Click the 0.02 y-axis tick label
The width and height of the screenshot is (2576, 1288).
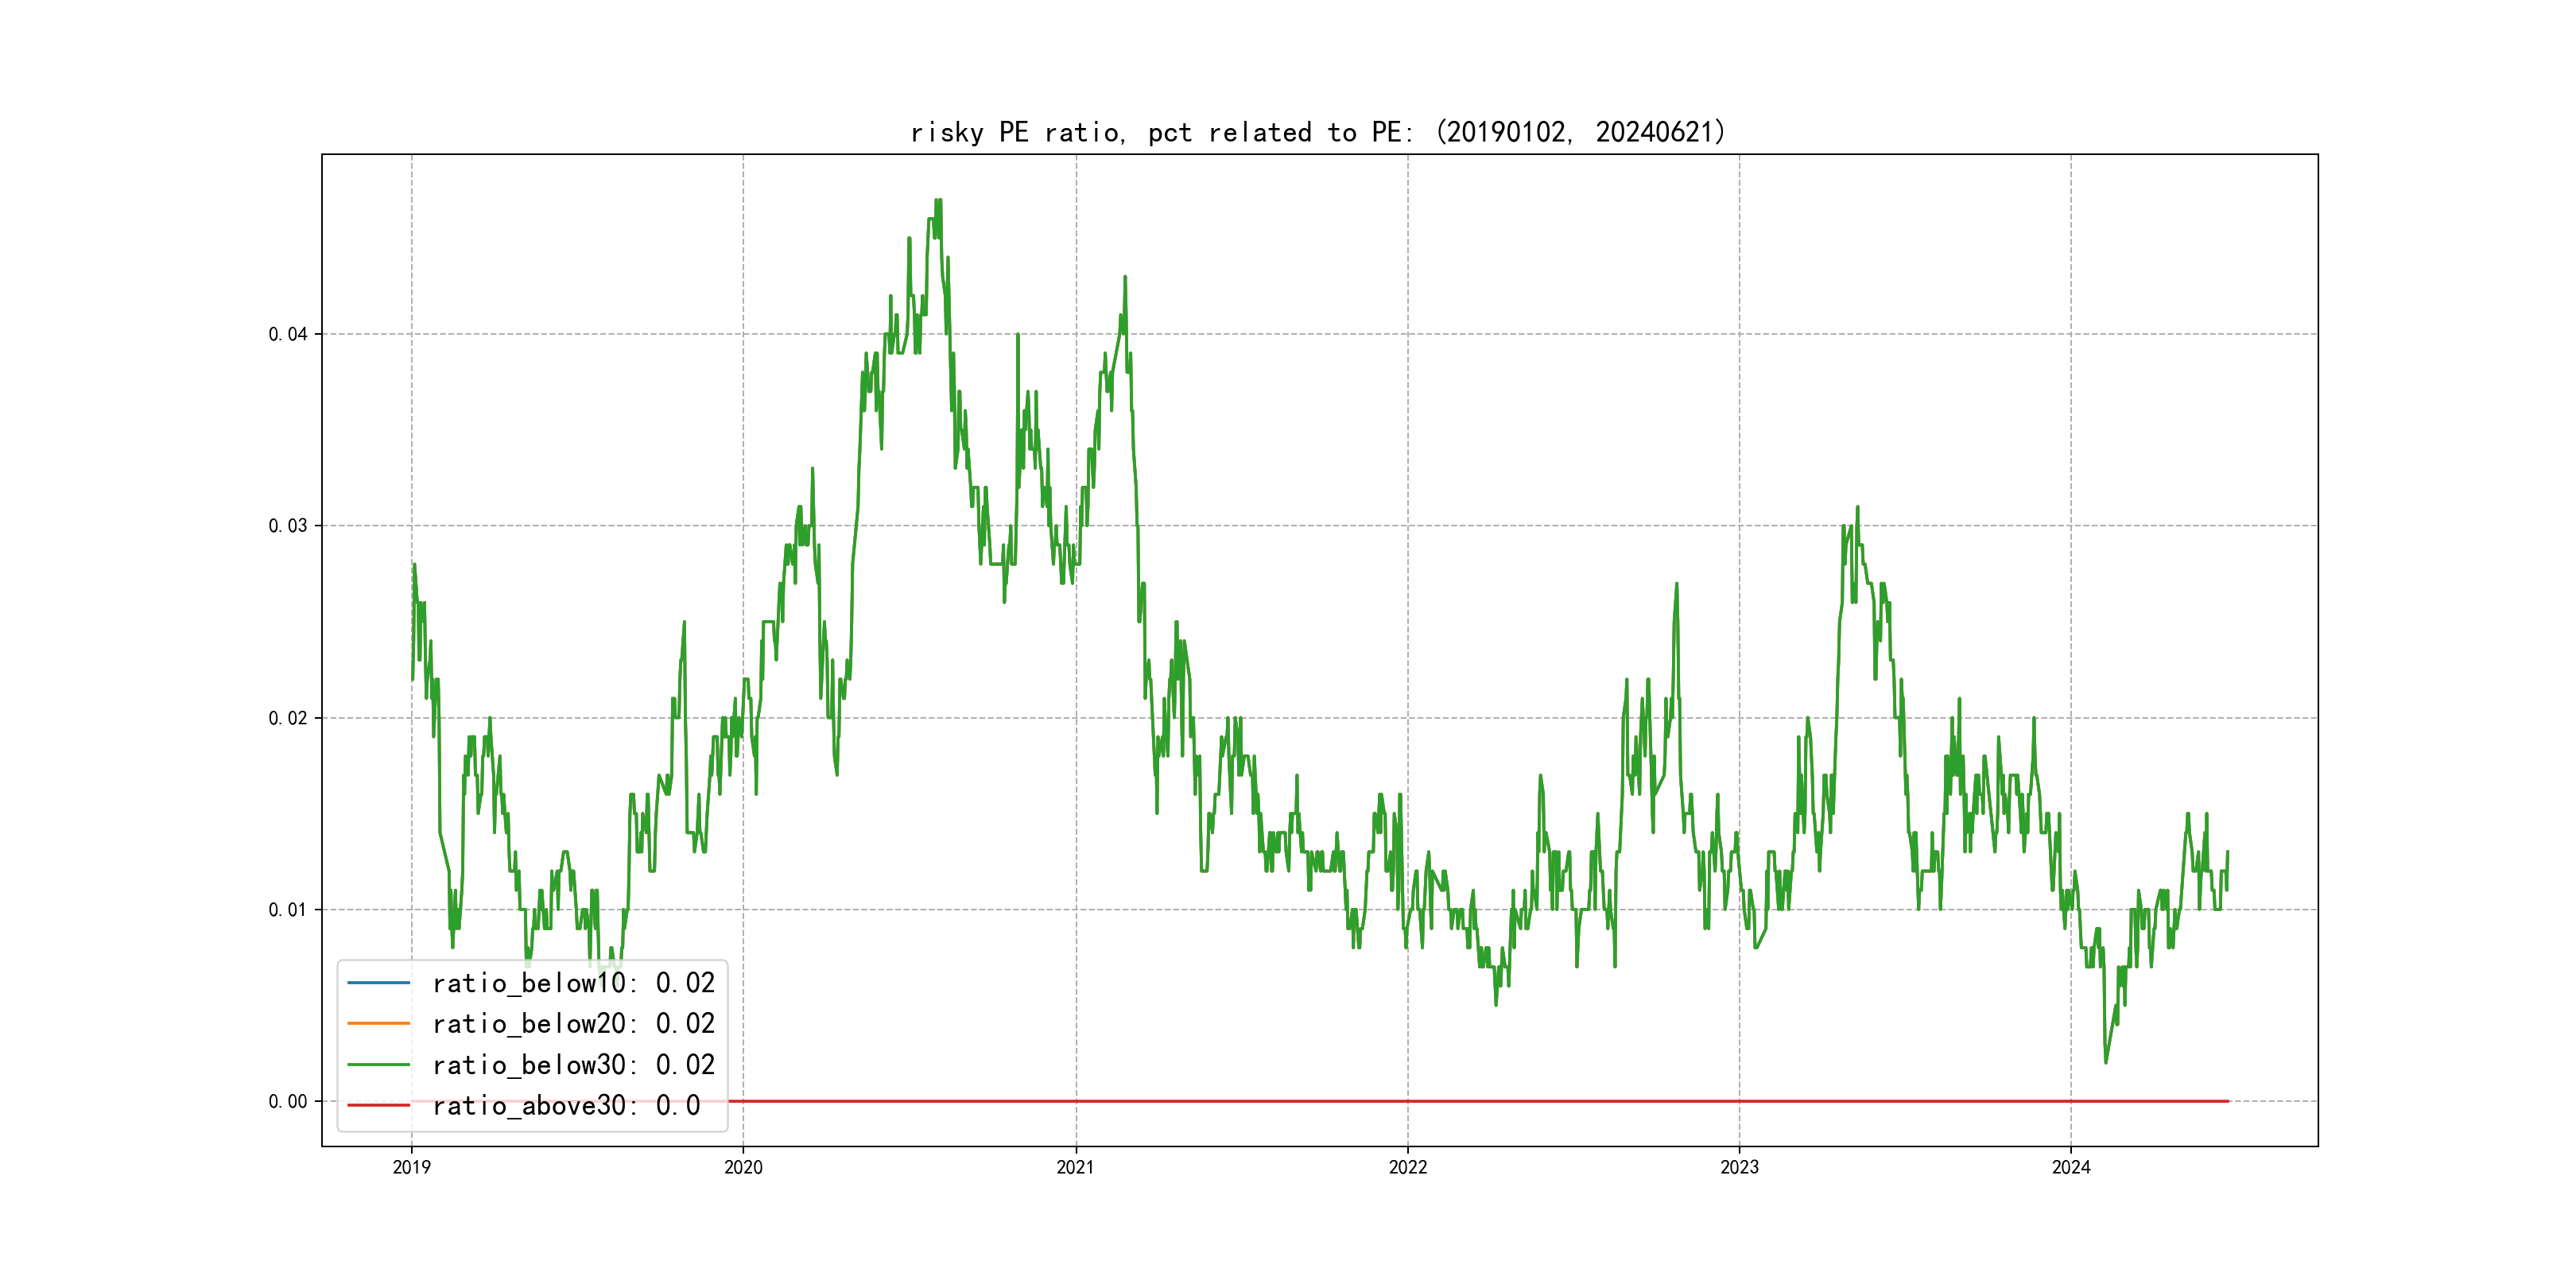click(287, 718)
